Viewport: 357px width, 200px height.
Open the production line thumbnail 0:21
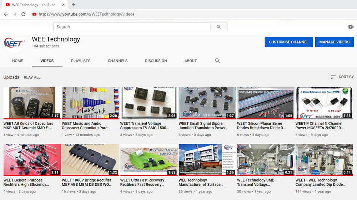266,160
